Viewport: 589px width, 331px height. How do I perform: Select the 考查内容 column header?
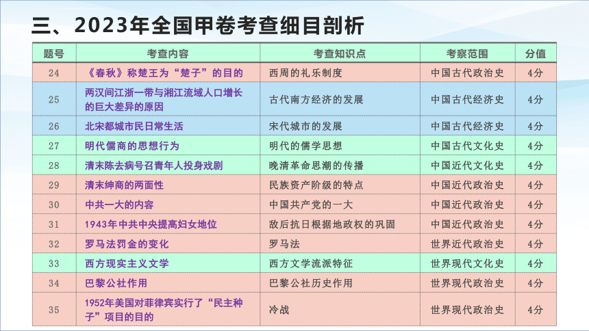tap(168, 53)
